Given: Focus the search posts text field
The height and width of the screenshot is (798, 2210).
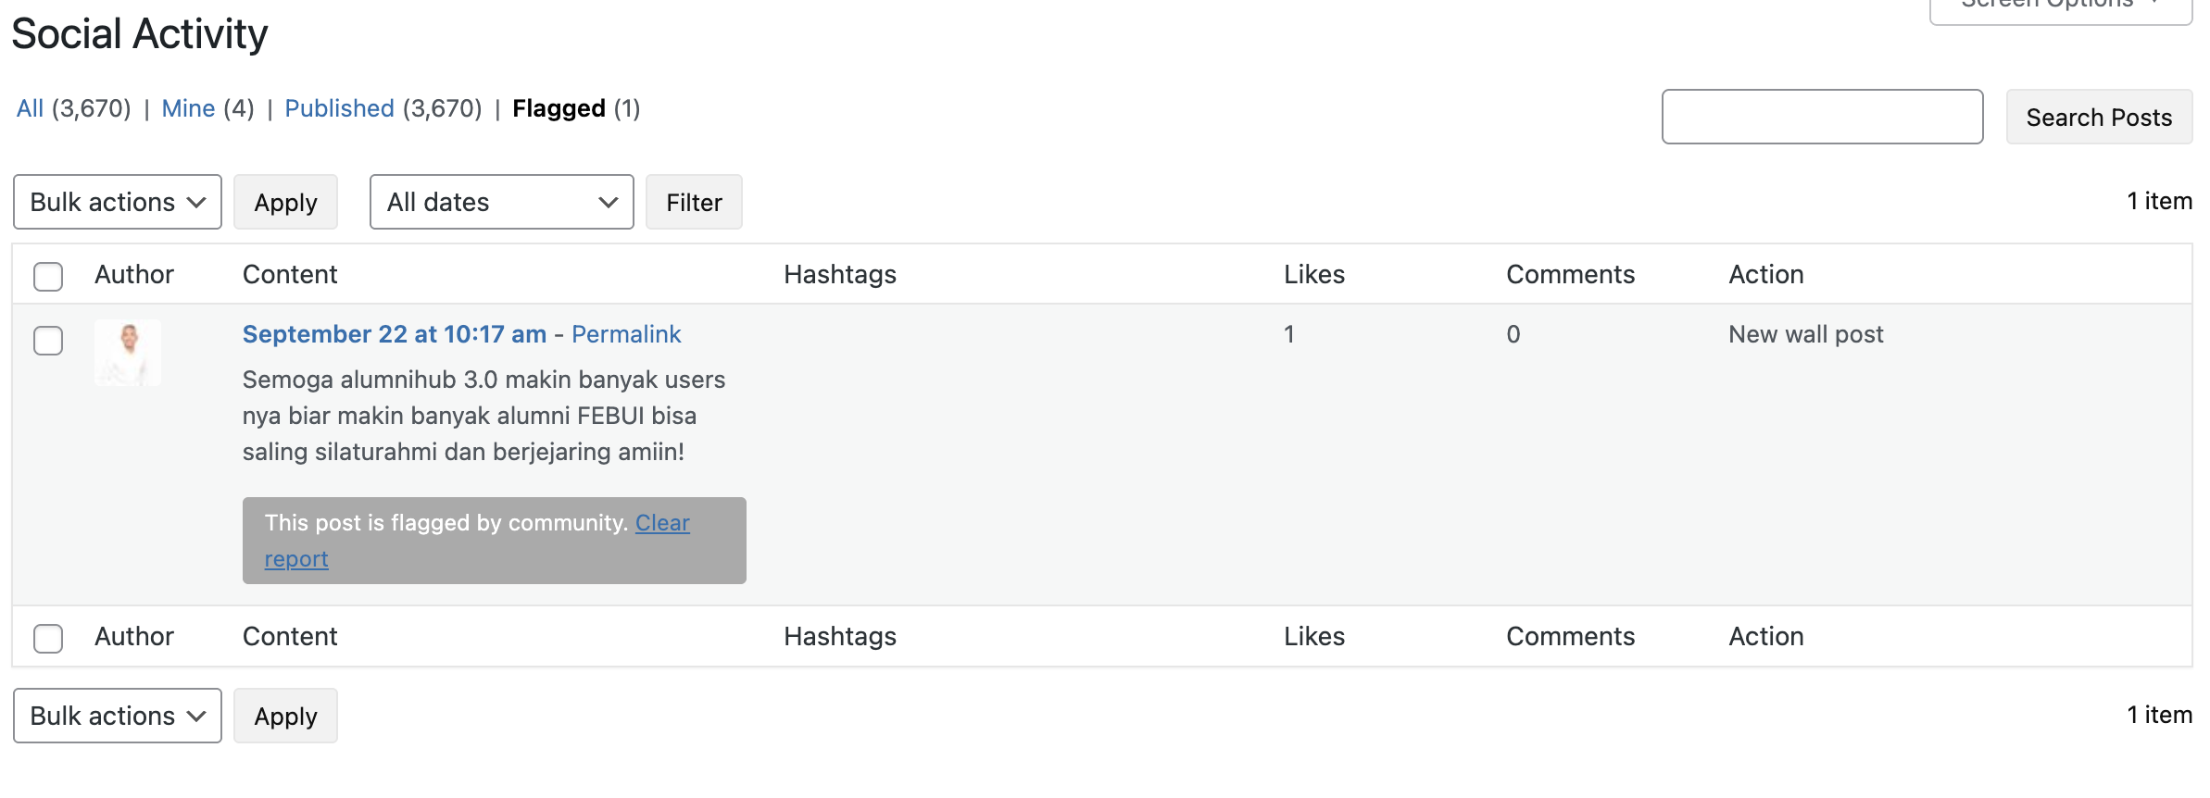Looking at the screenshot, I should [1822, 117].
